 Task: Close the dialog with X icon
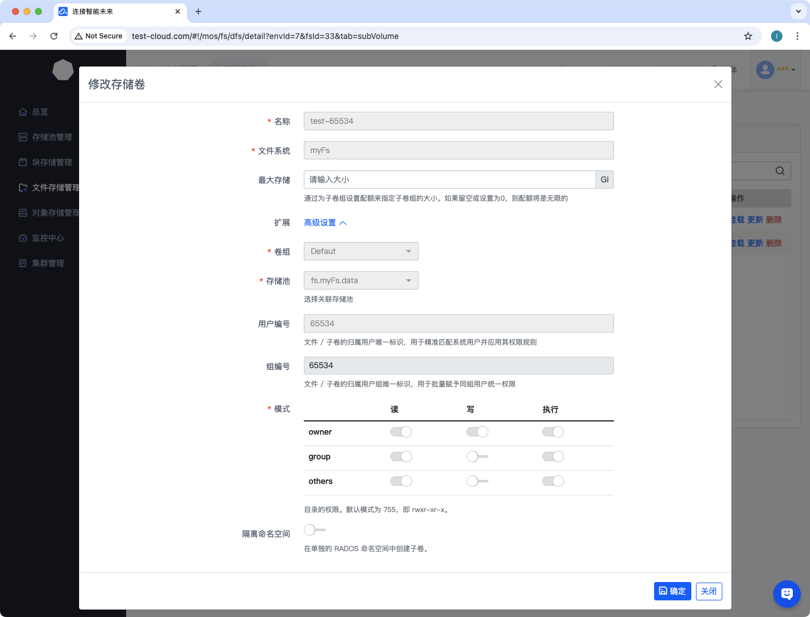click(718, 84)
